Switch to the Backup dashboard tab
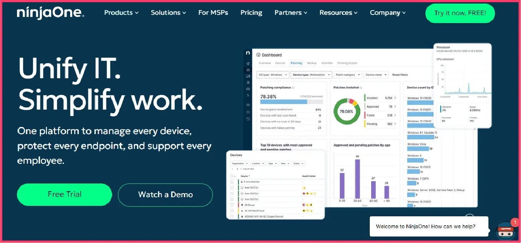The height and width of the screenshot is (243, 521). (x=312, y=63)
